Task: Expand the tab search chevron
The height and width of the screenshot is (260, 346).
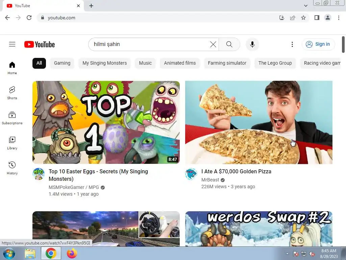Action: click(x=305, y=6)
